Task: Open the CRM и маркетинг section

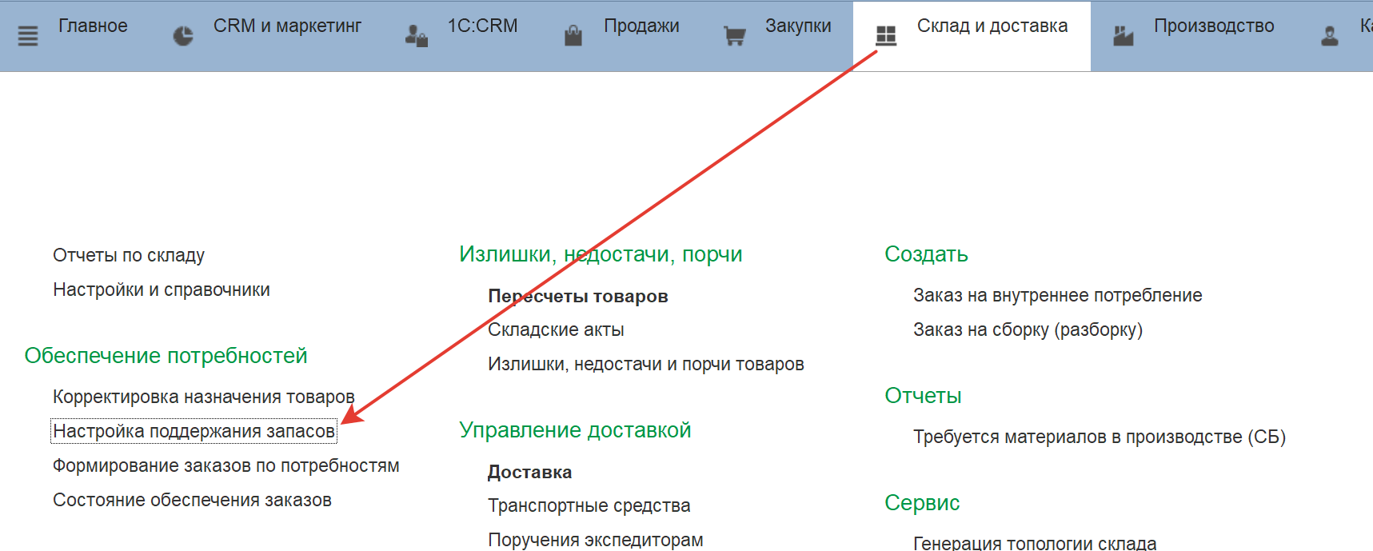Action: click(287, 26)
